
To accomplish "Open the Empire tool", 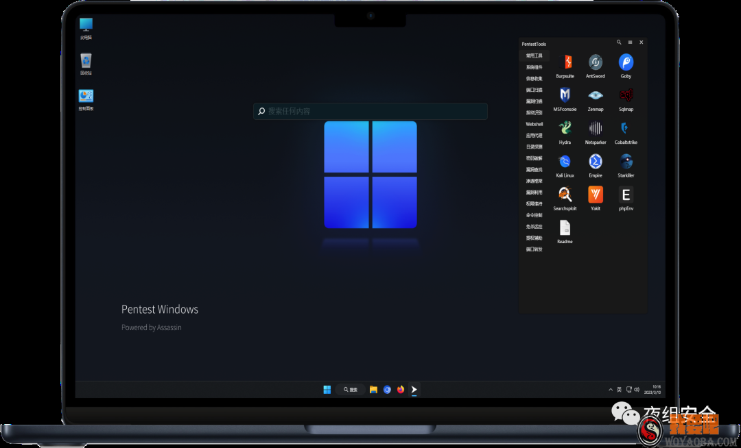I will point(596,165).
